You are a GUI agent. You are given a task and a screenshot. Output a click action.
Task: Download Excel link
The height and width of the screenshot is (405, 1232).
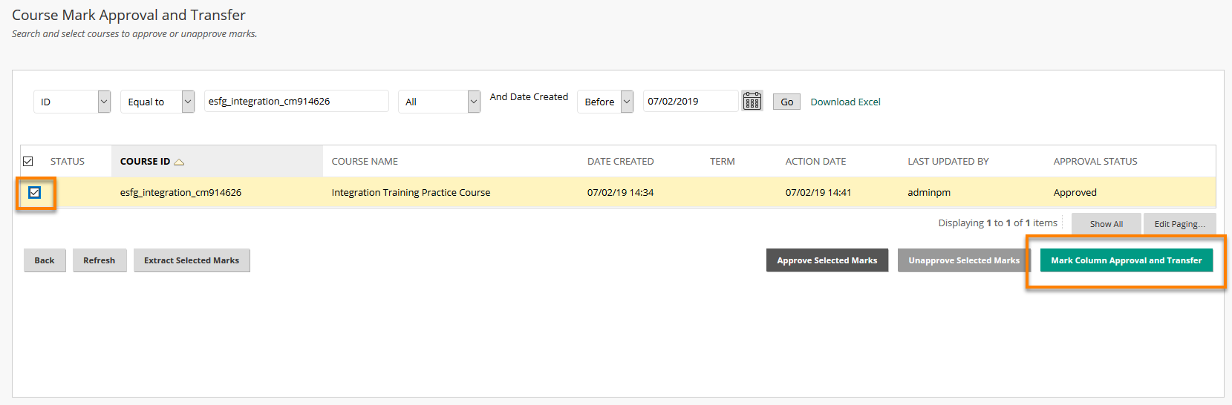tap(845, 102)
